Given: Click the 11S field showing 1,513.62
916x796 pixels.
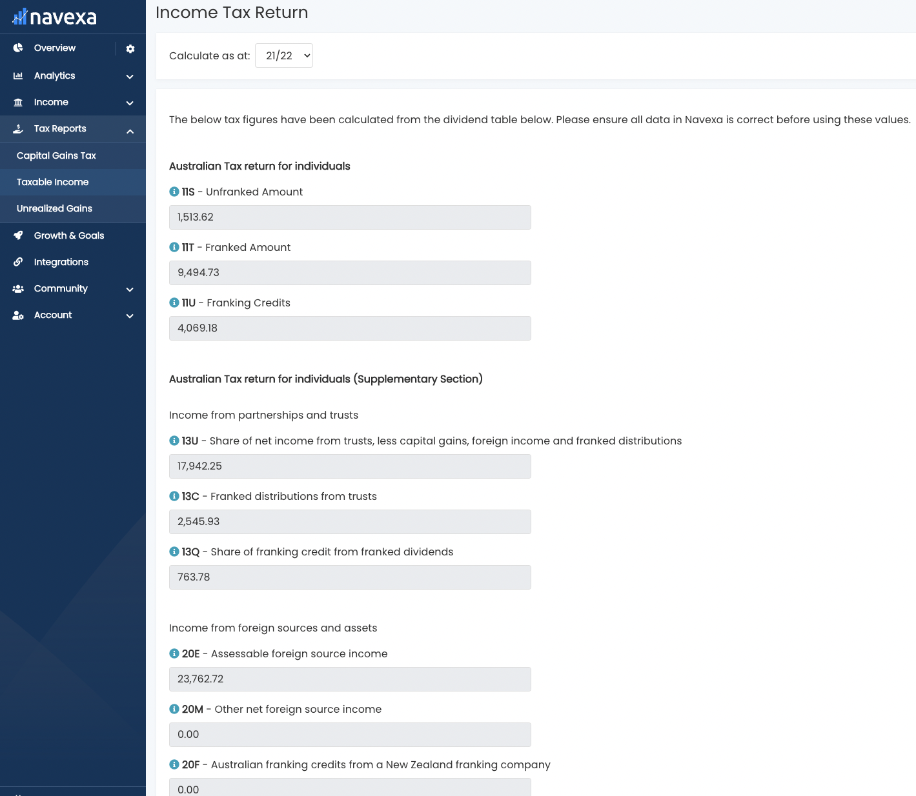Looking at the screenshot, I should 350,217.
